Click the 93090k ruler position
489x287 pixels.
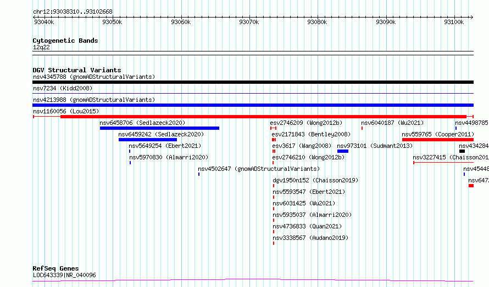[386, 22]
